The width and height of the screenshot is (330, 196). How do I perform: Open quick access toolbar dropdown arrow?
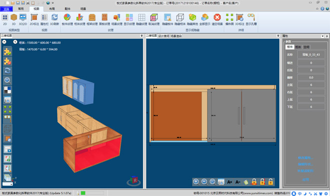[x=53, y=3]
